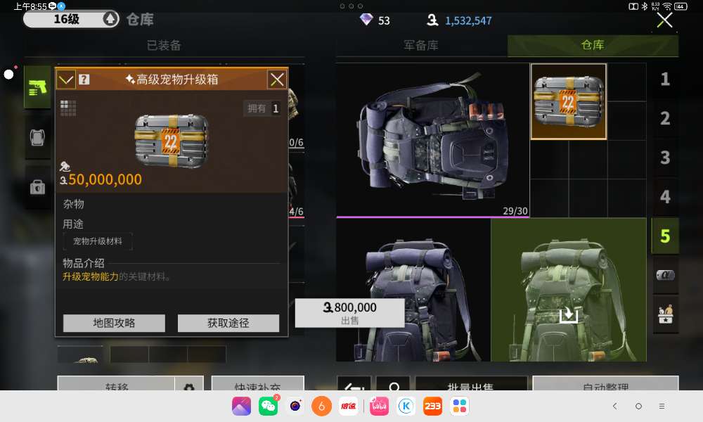The image size is (703, 422).
Task: Click the 转移 button
Action: pos(116,384)
